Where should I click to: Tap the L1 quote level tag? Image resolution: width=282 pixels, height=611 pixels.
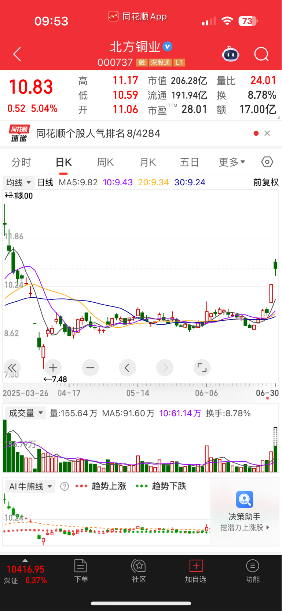click(x=179, y=62)
